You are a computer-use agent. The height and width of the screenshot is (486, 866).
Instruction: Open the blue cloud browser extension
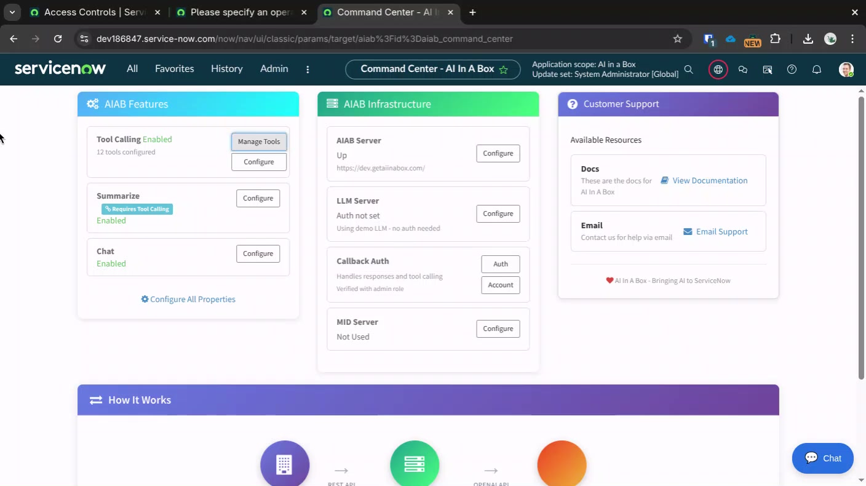(731, 39)
